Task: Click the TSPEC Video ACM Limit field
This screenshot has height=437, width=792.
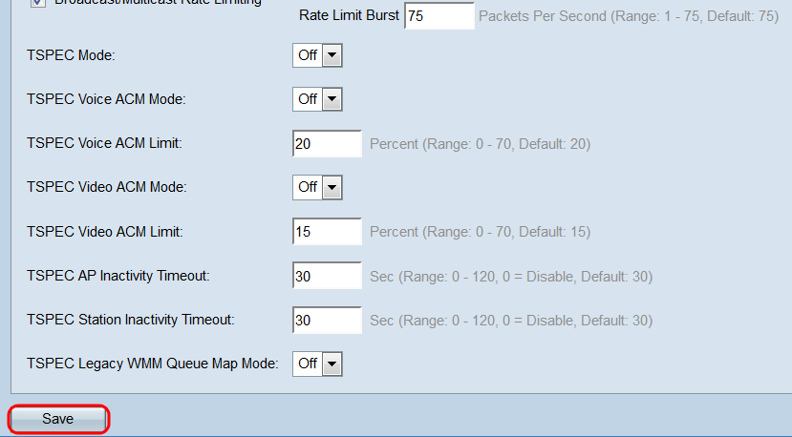Action: [x=327, y=232]
